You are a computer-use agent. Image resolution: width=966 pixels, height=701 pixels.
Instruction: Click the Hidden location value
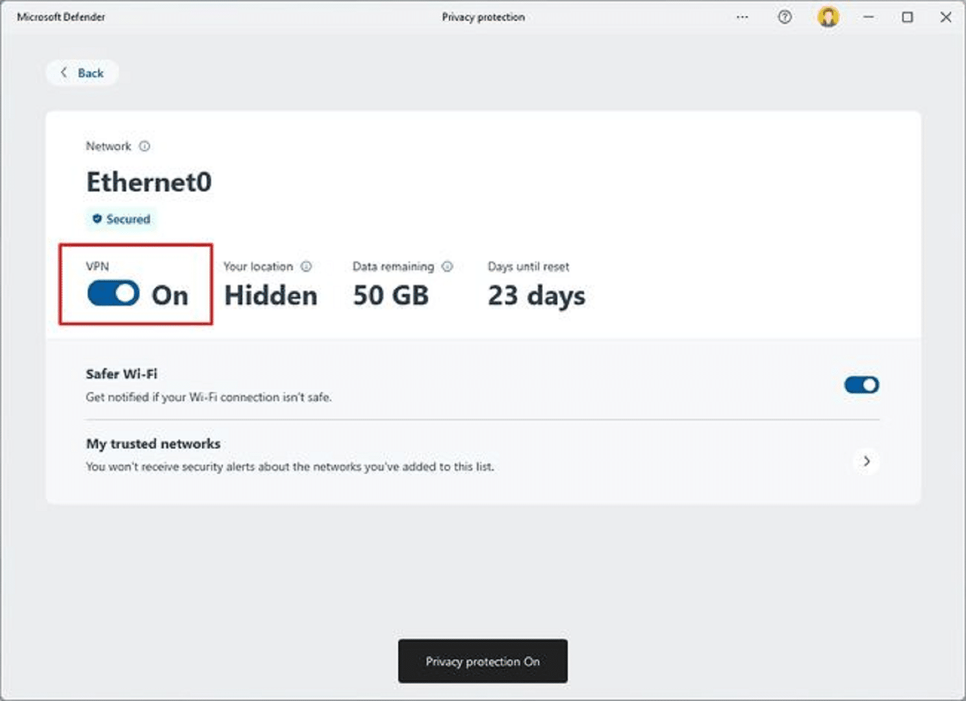[x=271, y=296]
